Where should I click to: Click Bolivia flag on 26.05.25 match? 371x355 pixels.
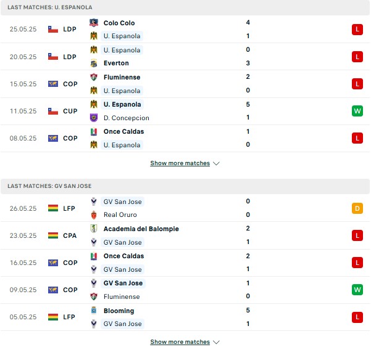coord(53,208)
